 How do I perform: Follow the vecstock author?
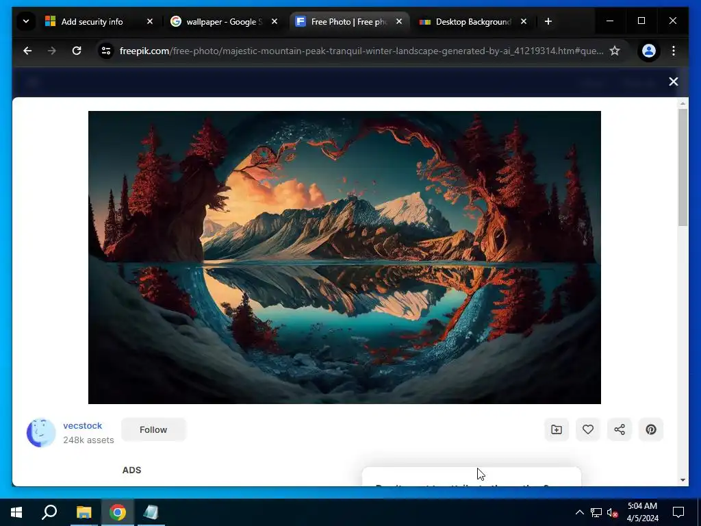coord(153,430)
